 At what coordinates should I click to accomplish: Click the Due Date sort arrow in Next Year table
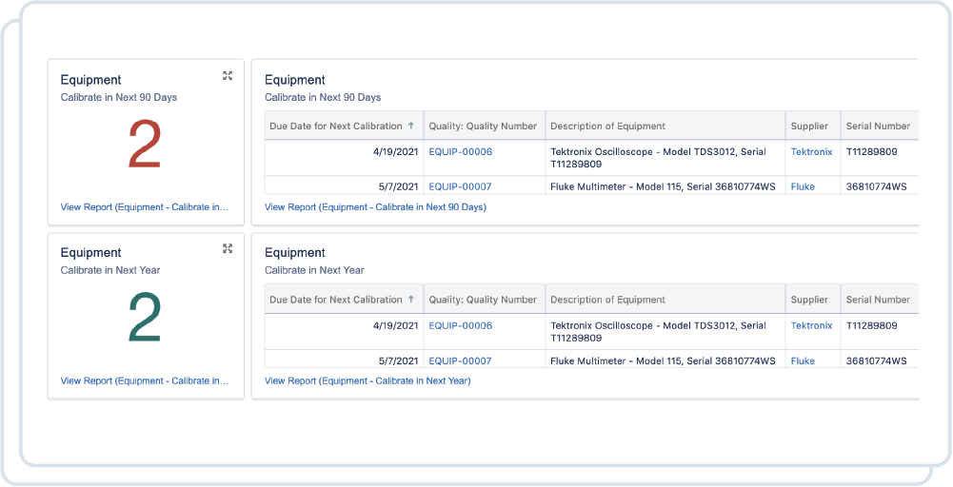pyautogui.click(x=411, y=300)
